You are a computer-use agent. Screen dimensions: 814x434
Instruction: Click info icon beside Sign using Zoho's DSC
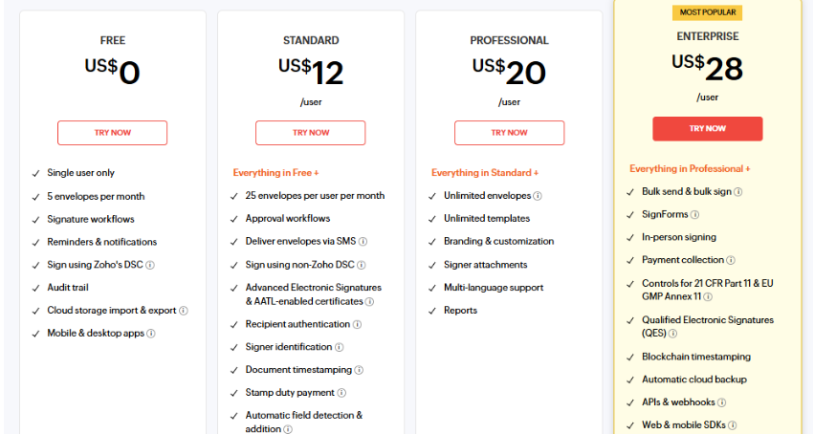click(x=150, y=265)
